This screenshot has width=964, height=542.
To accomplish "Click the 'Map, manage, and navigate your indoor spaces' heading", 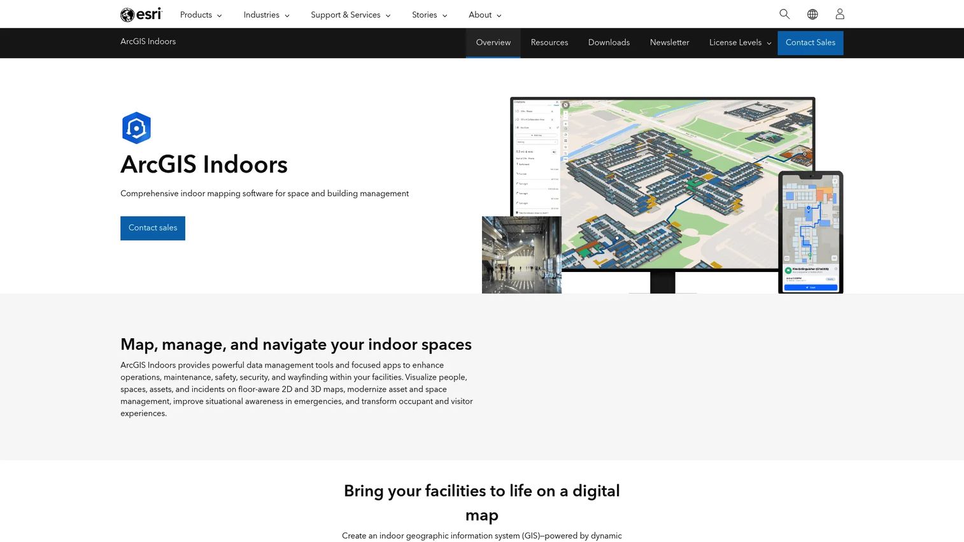I will [x=296, y=345].
